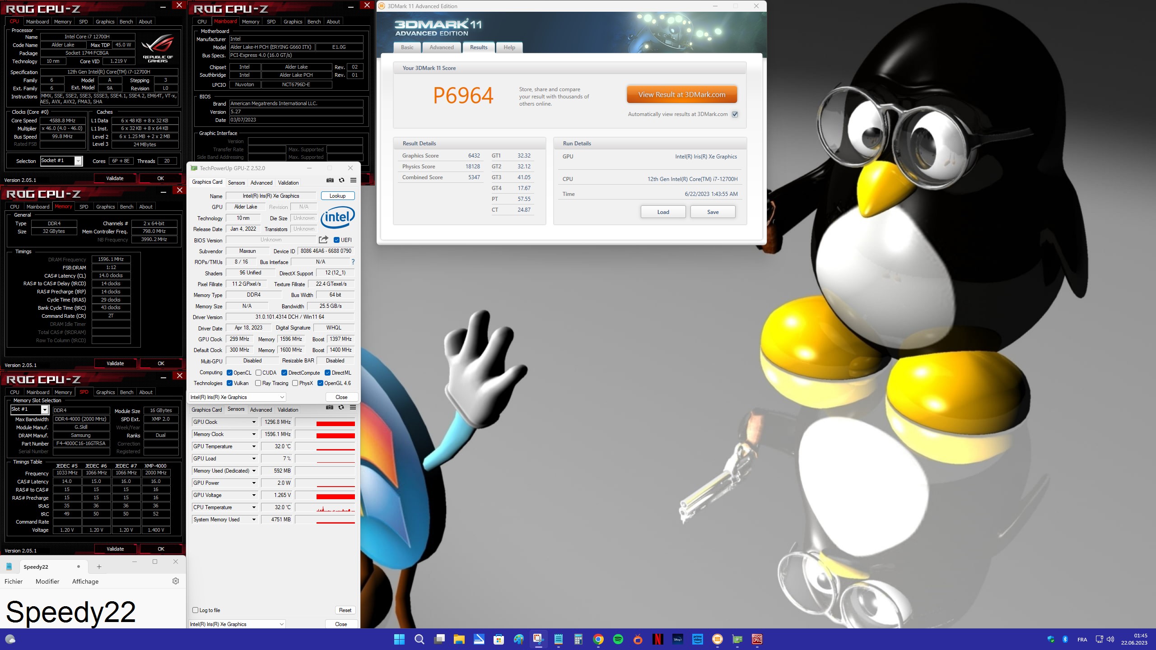Click Validate in CPU-Z Memory window
The width and height of the screenshot is (1156, 650).
(115, 363)
